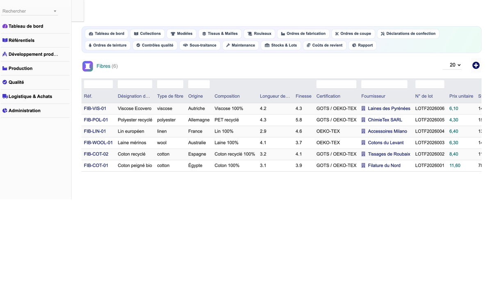The image size is (492, 305).
Task: Expand Administration sidebar menu
Action: tap(35, 110)
